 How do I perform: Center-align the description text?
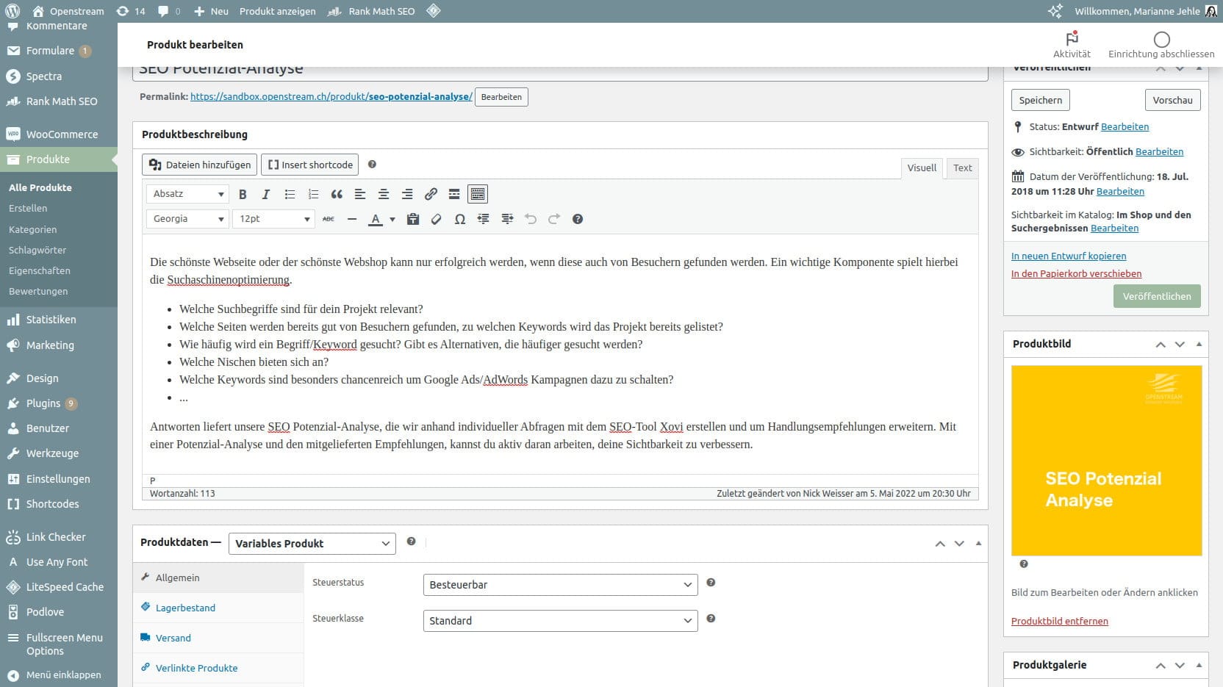coord(384,194)
